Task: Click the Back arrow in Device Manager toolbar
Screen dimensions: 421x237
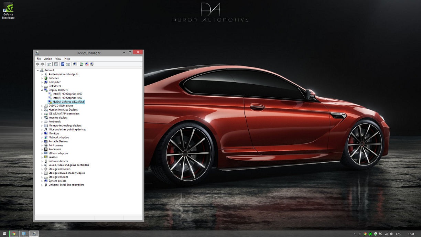Action: 37,64
